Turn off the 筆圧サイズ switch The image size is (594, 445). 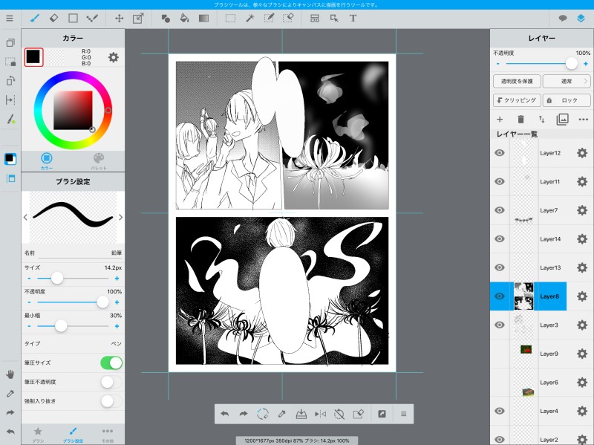[x=111, y=363]
